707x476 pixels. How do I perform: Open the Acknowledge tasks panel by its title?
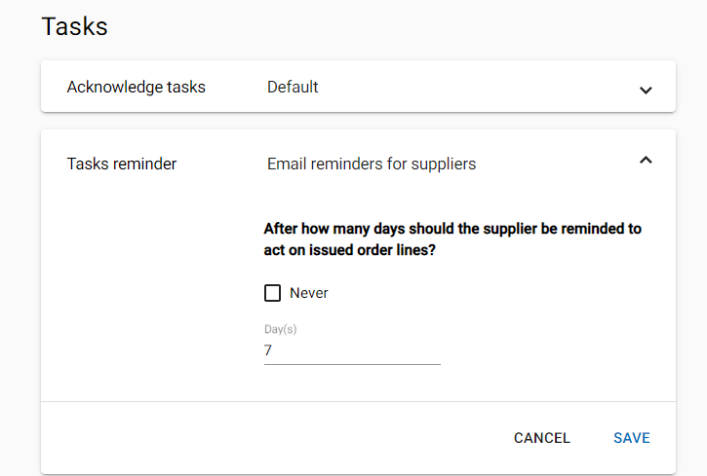[x=137, y=87]
